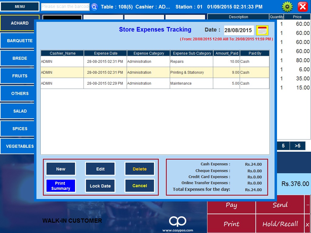Delete the selected expense
The image size is (311, 233).
point(140,169)
